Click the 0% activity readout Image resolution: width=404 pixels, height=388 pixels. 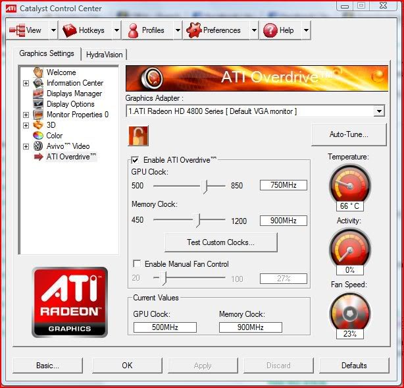[350, 270]
